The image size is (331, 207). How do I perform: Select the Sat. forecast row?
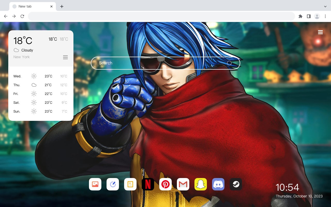pyautogui.click(x=41, y=102)
